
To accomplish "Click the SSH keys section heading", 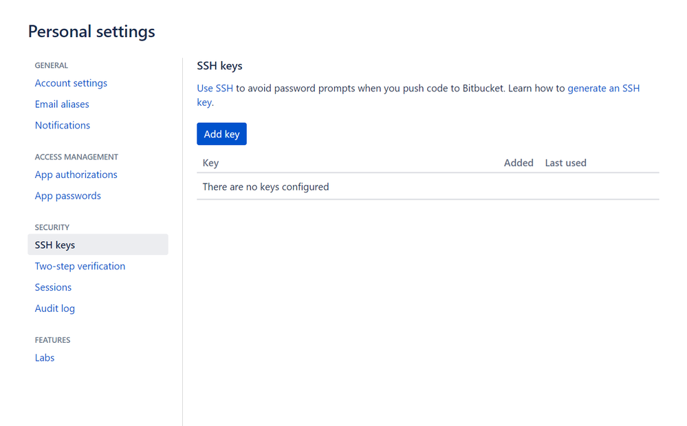I will point(219,67).
